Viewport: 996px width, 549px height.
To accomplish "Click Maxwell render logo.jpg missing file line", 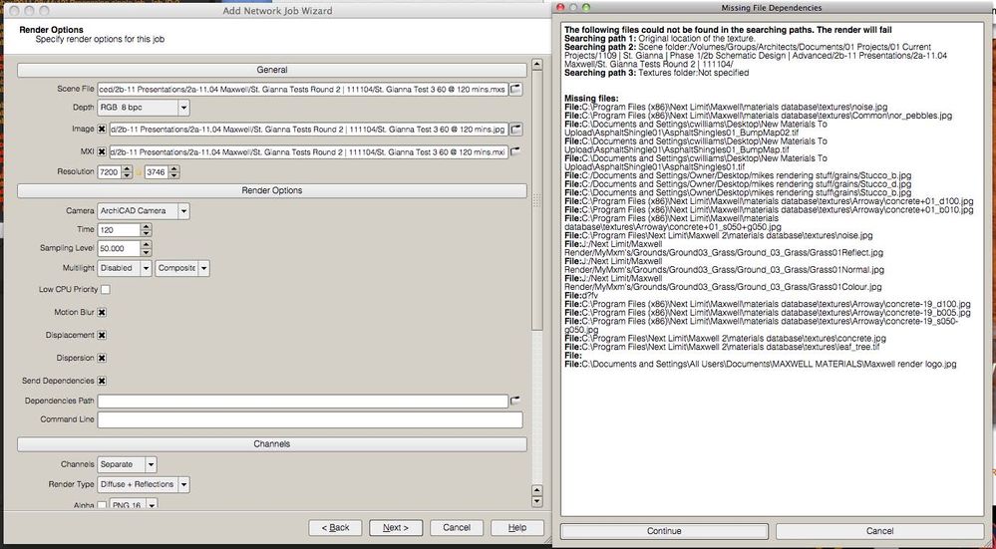I will (761, 365).
